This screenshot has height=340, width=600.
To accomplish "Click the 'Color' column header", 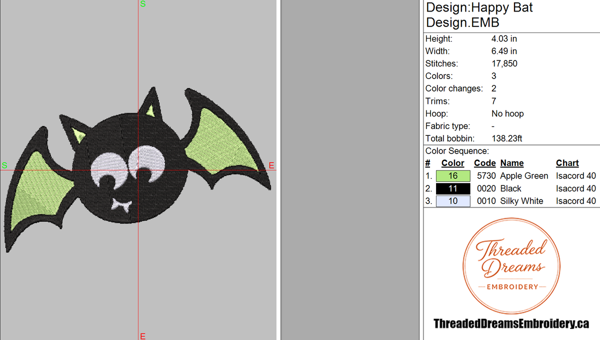I will click(453, 163).
